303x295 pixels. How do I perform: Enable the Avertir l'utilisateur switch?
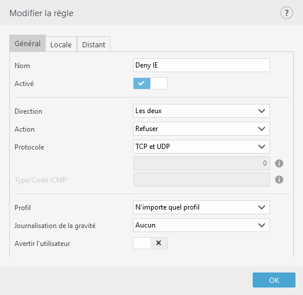coord(150,243)
